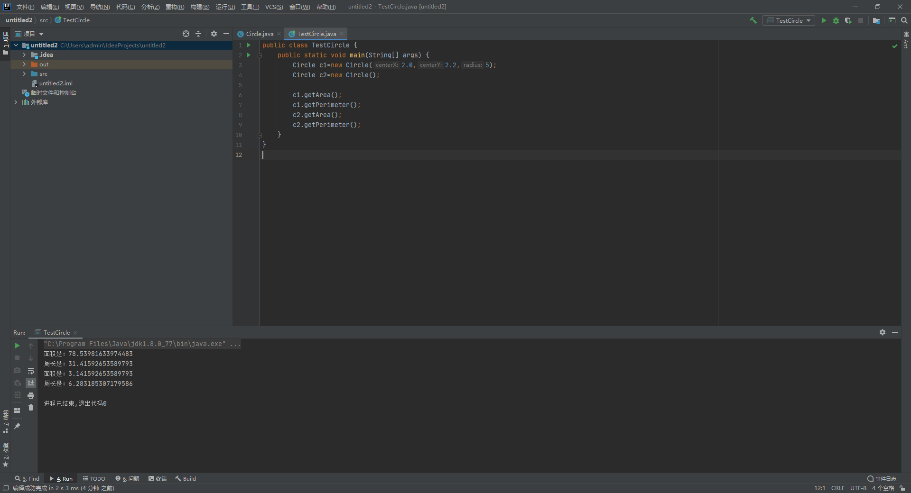Close the Circle.java editor tab
This screenshot has height=493, width=911.
[279, 34]
